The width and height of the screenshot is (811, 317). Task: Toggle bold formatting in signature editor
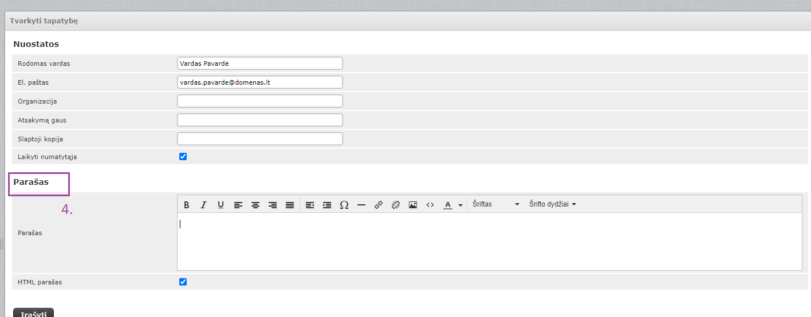[x=186, y=205]
